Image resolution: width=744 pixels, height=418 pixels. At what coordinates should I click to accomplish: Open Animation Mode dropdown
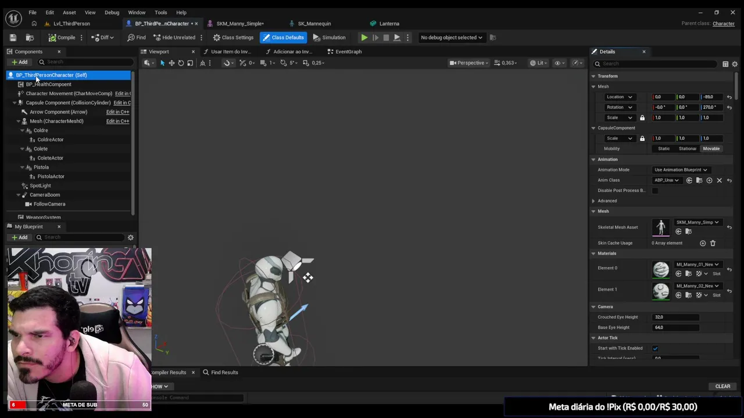click(681, 170)
